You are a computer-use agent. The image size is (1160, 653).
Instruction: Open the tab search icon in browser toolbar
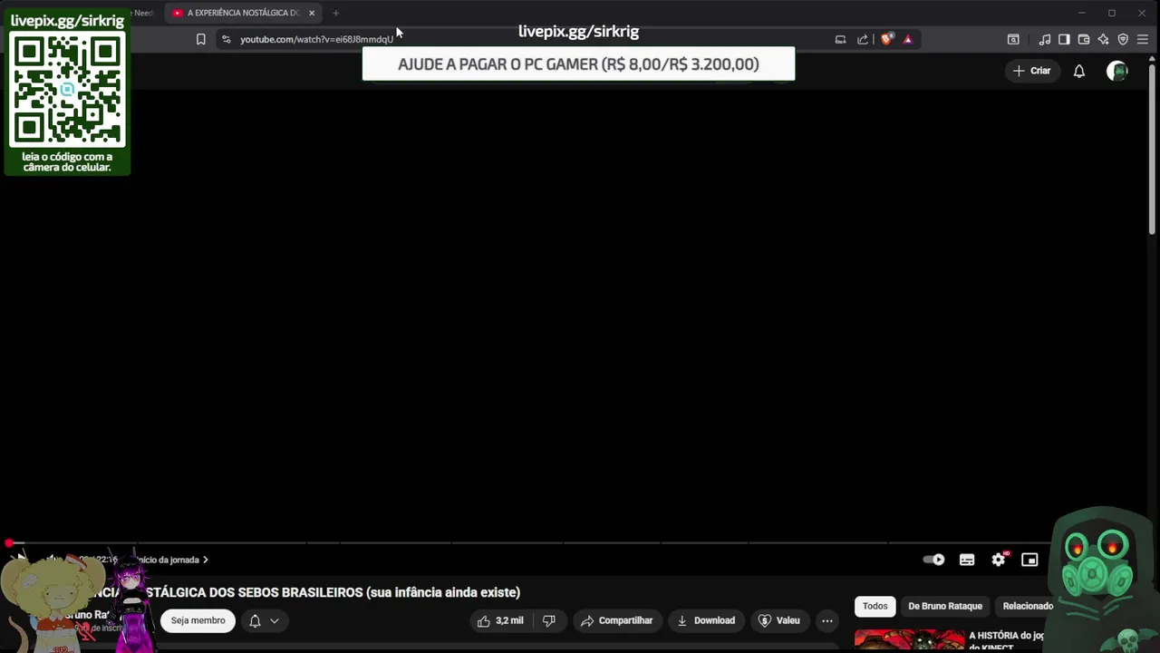coord(1013,39)
